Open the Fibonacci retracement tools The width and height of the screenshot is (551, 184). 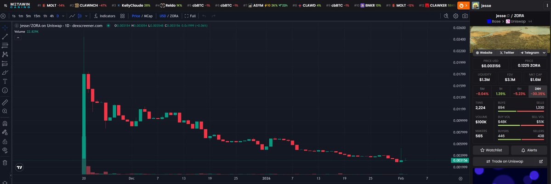pyautogui.click(x=5, y=45)
